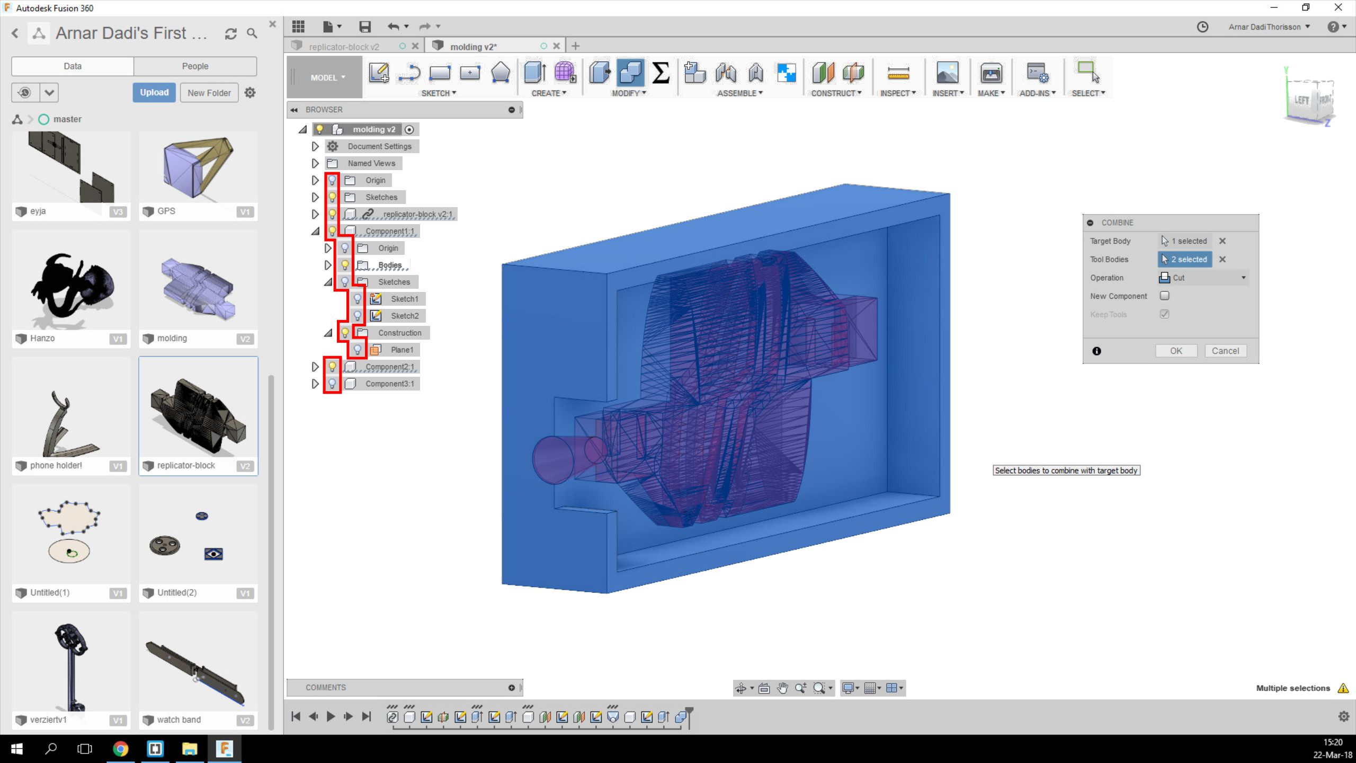
Task: Toggle visibility bulb of Component3:1
Action: click(332, 384)
